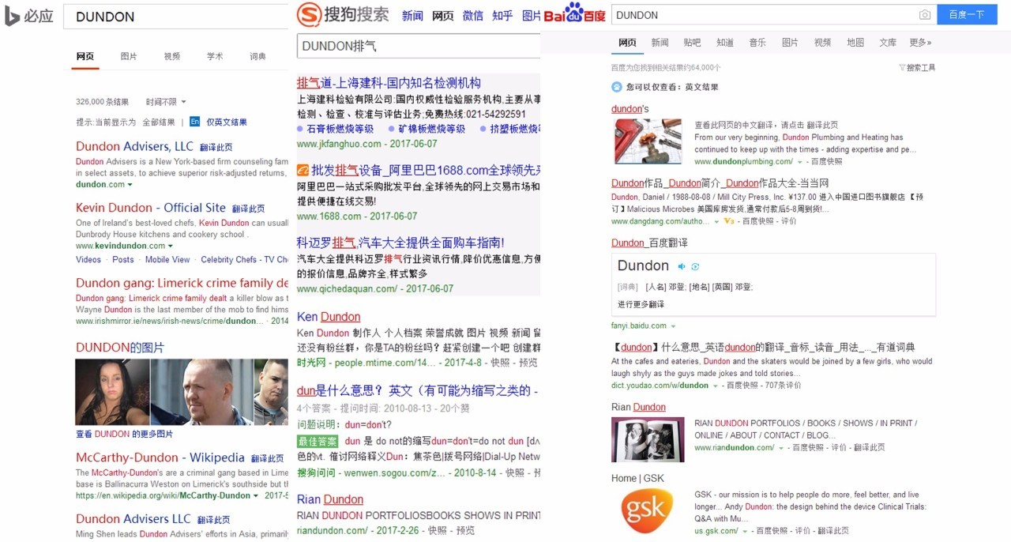Switch to Bing Images tab
Viewport: 1011px width, 542px height.
click(129, 56)
